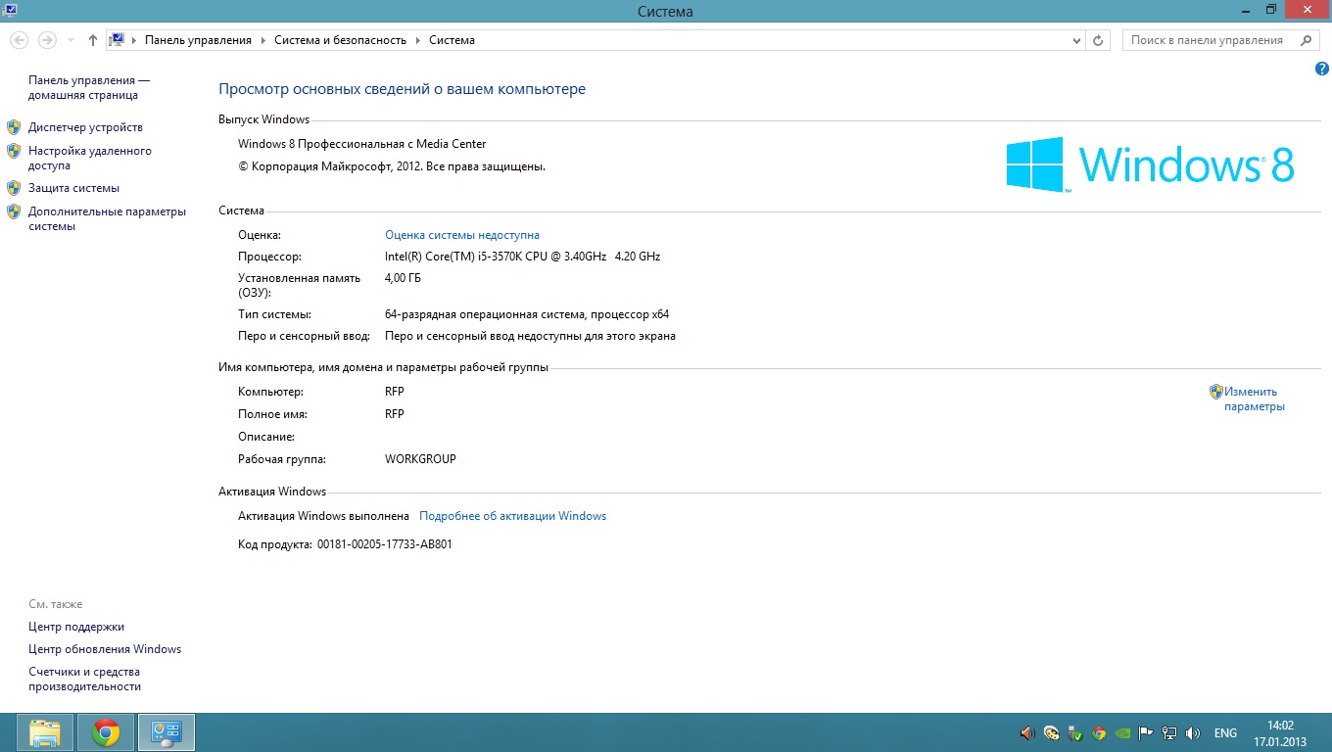1332x752 pixels.
Task: Click Изменить параметры link
Action: tap(1255, 399)
